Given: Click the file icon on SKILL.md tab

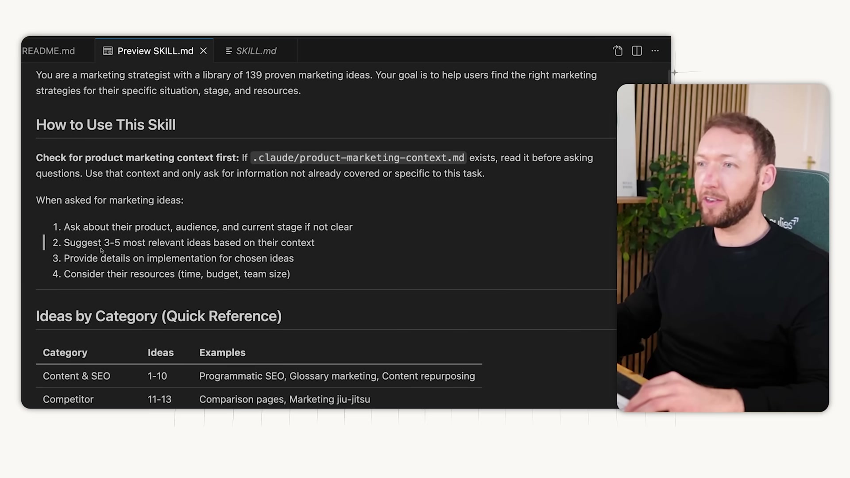Looking at the screenshot, I should [x=228, y=51].
